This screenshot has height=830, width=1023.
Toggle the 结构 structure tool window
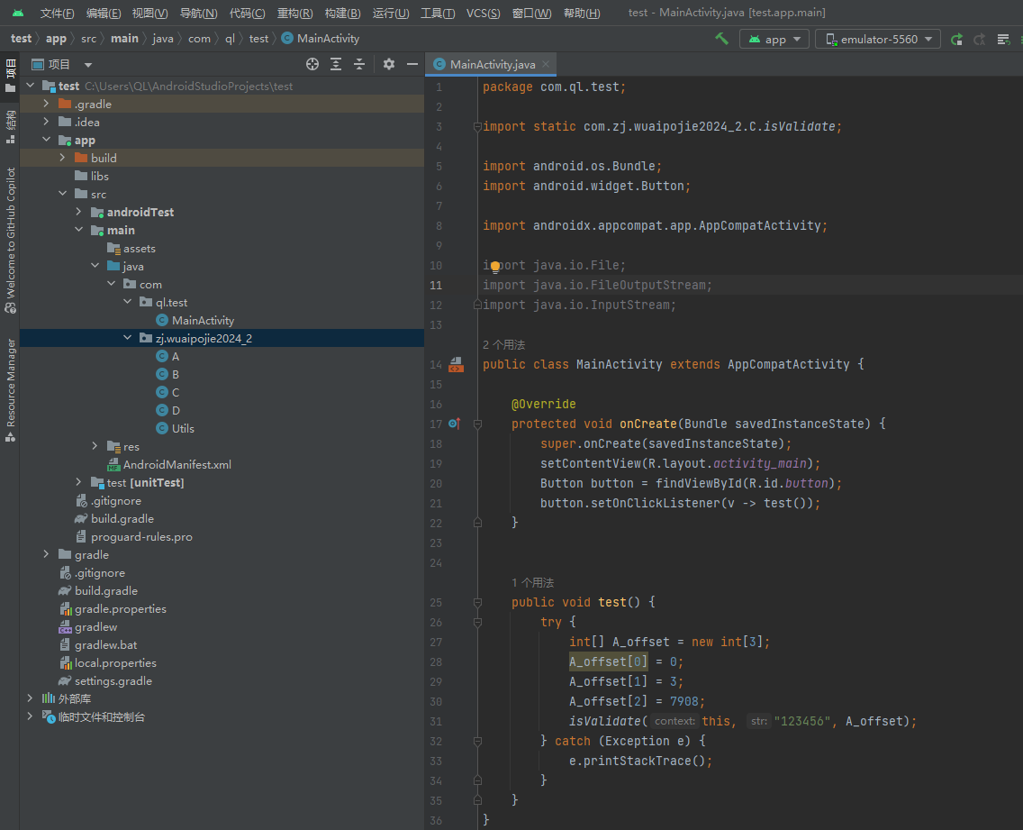coord(11,127)
